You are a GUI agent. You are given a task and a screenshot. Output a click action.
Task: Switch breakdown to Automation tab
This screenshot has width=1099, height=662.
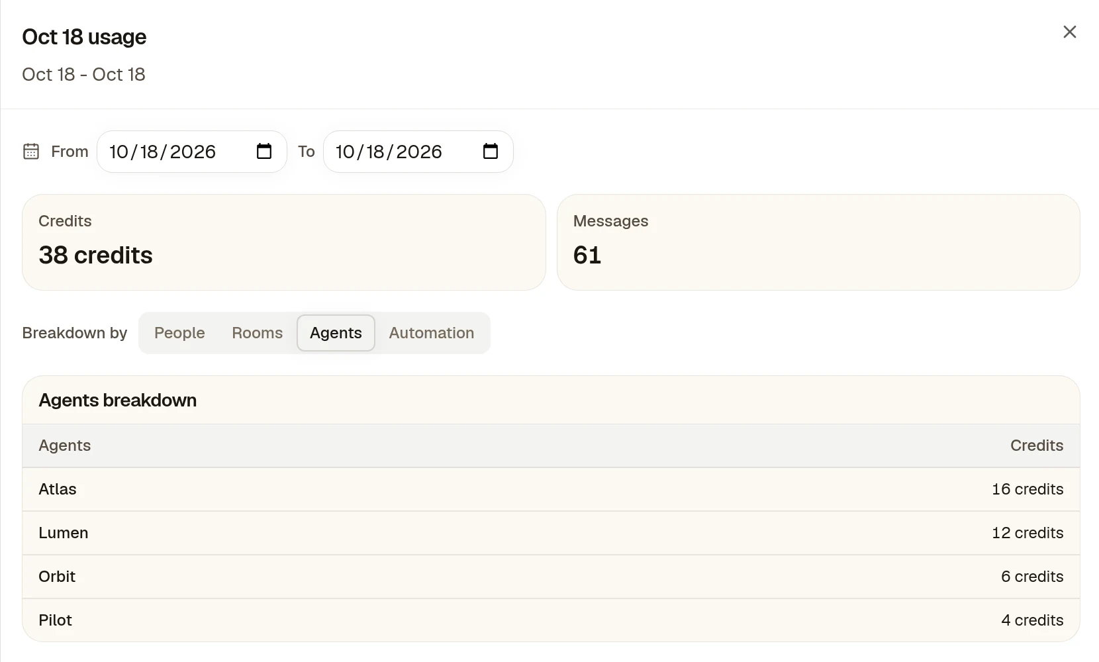click(432, 333)
